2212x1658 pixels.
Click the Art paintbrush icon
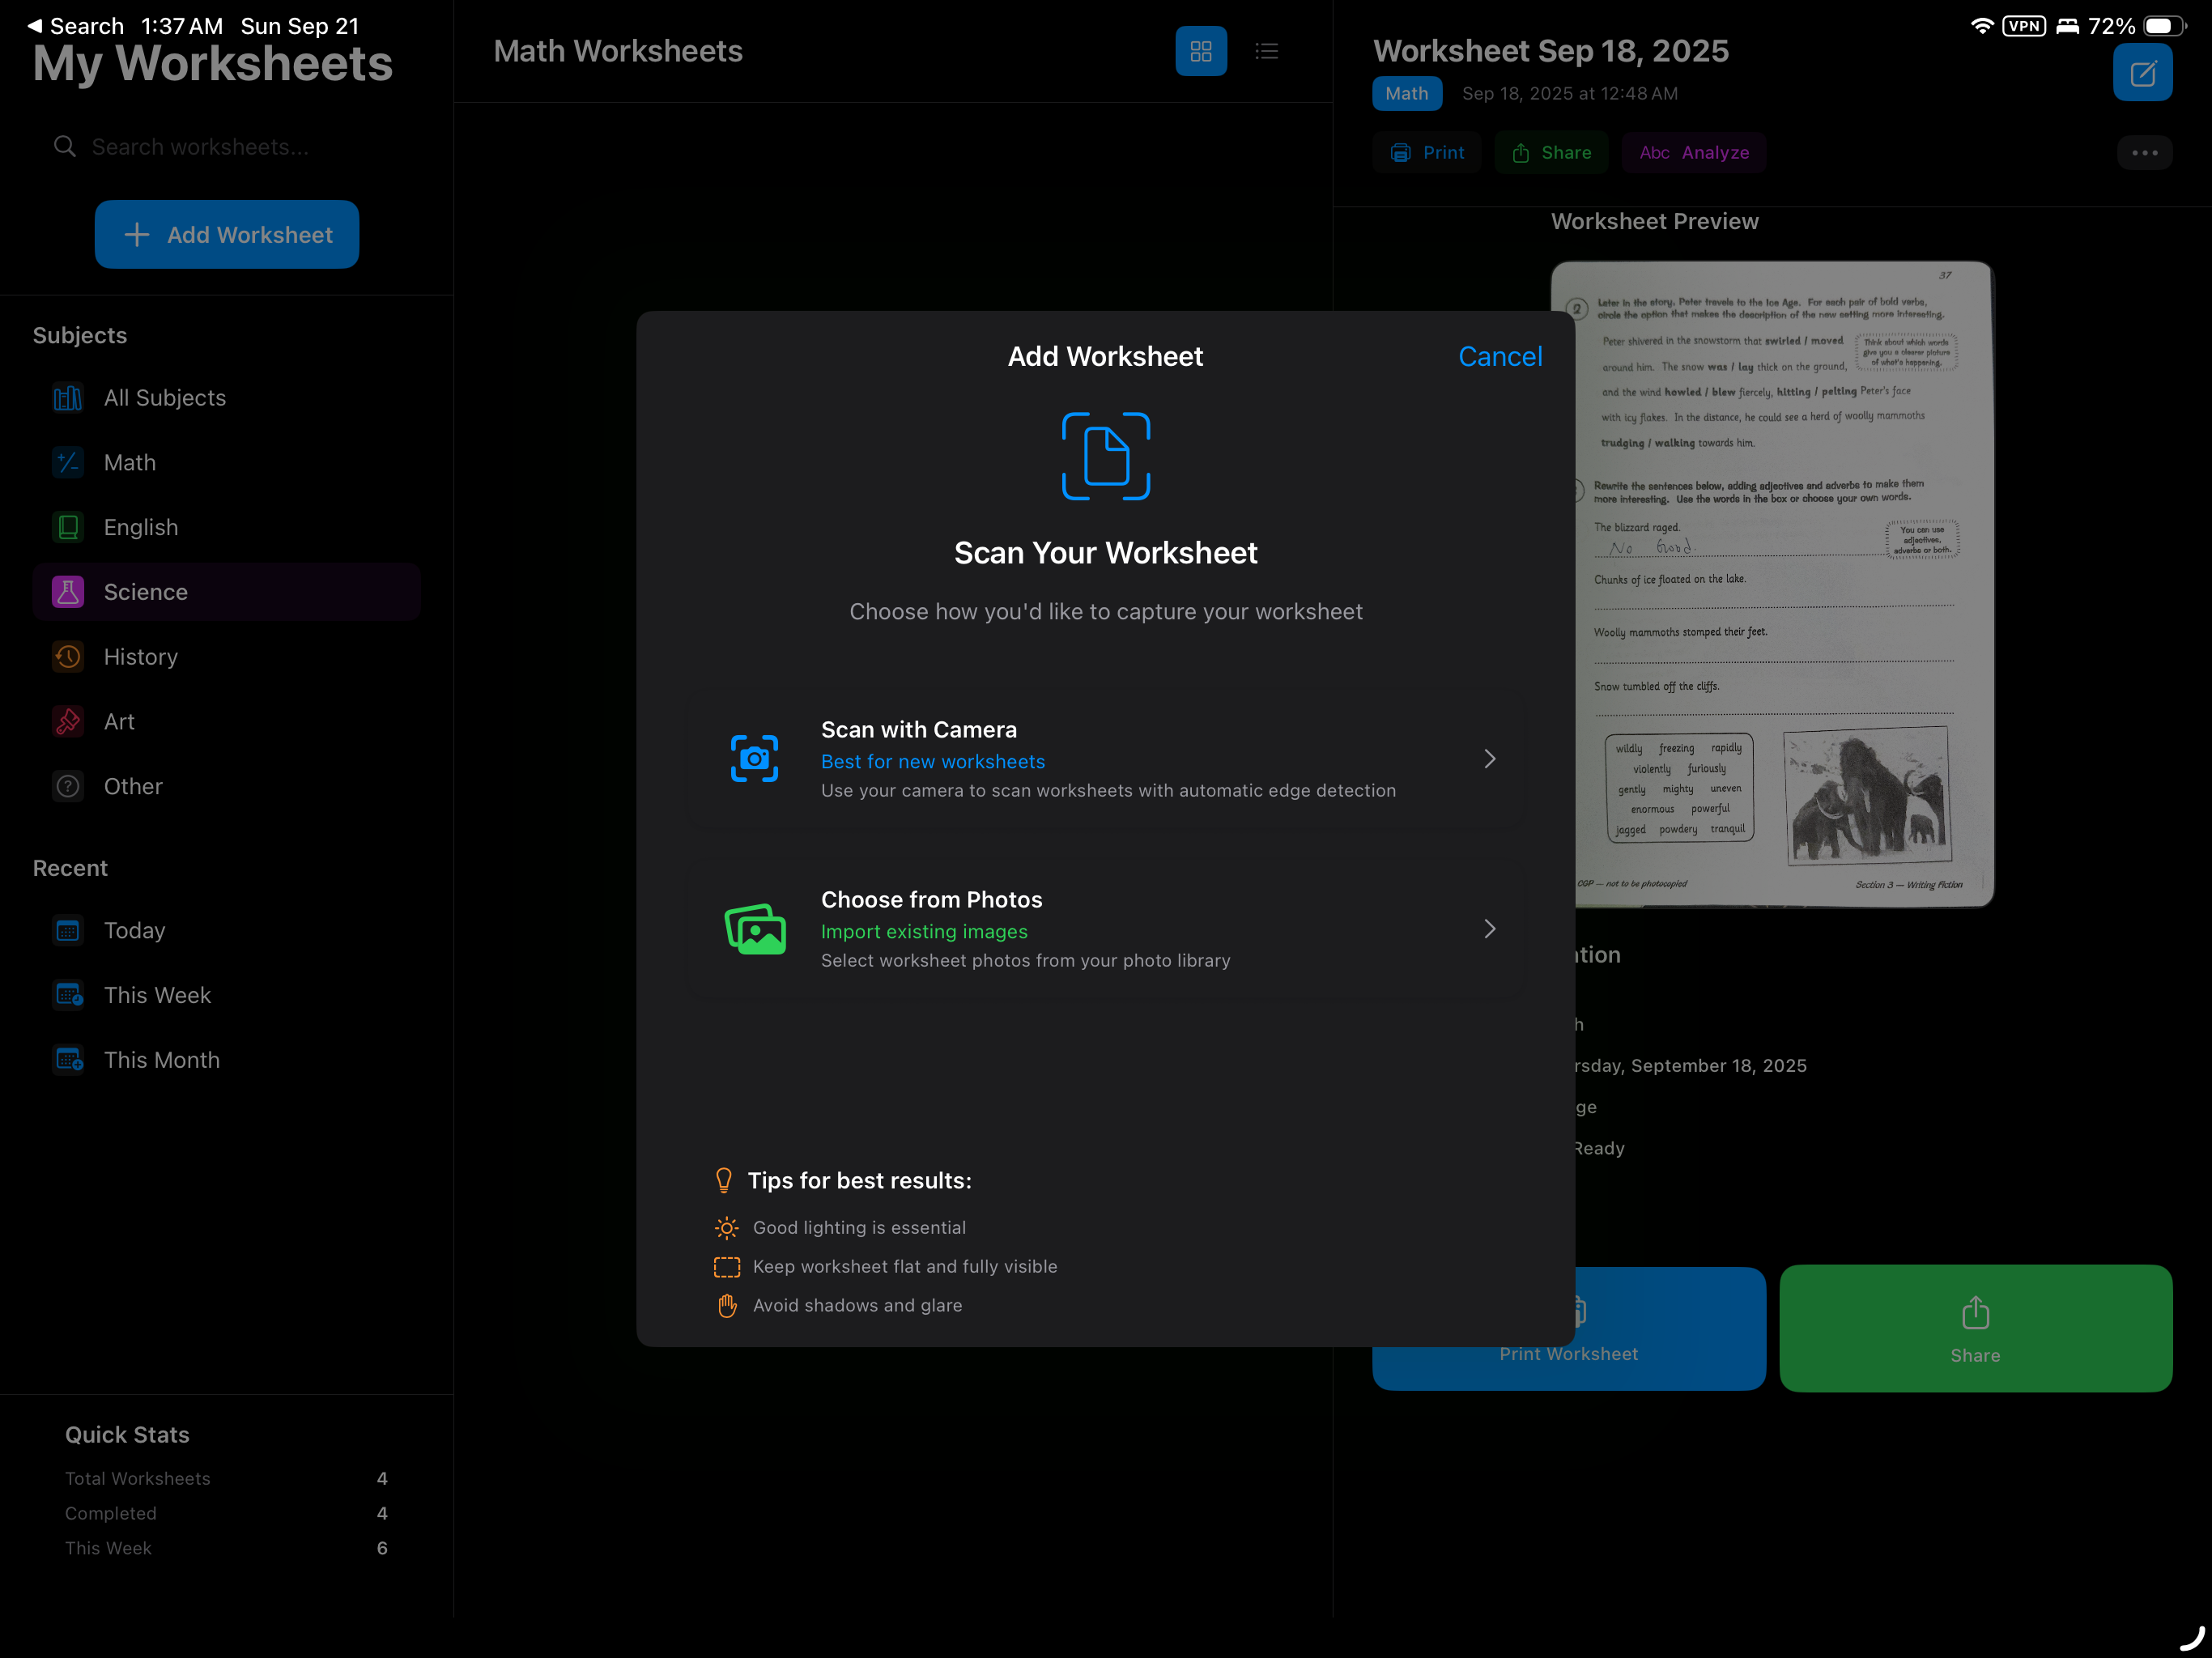click(68, 722)
